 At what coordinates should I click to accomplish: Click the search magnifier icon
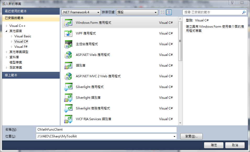[244, 12]
